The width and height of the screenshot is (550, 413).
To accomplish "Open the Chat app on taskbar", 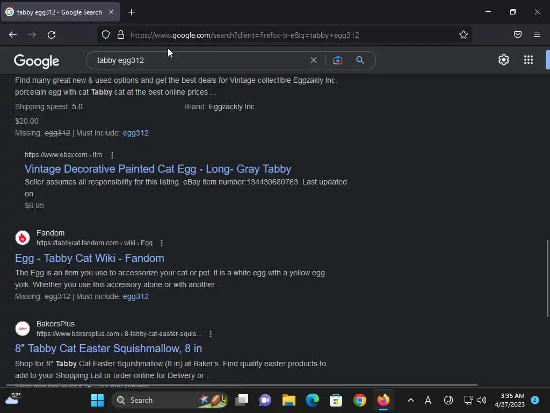I will tap(265, 400).
